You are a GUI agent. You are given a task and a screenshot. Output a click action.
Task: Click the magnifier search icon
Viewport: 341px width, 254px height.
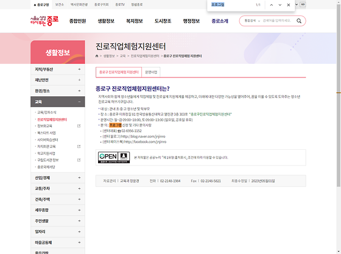[299, 21]
